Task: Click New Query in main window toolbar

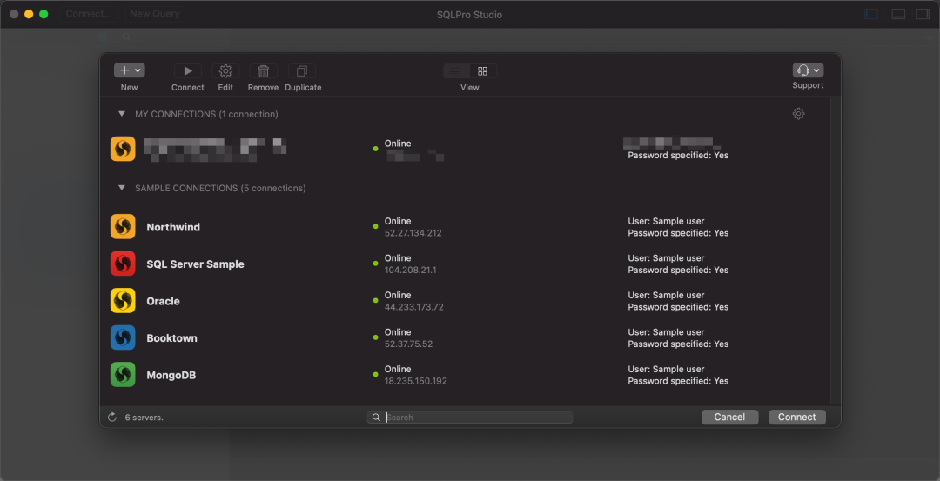Action: pyautogui.click(x=155, y=14)
